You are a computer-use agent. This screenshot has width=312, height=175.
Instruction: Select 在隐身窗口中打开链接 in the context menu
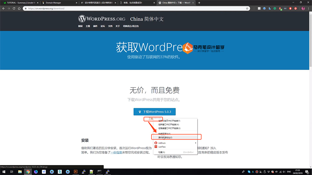coord(175,128)
